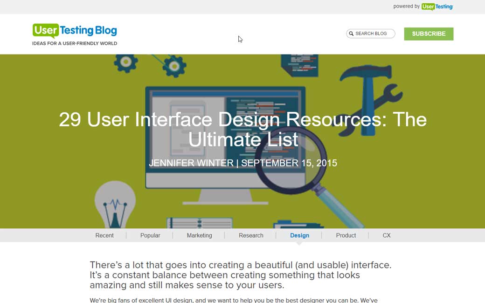485x303 pixels.
Task: Select the active Design tab
Action: coord(299,235)
